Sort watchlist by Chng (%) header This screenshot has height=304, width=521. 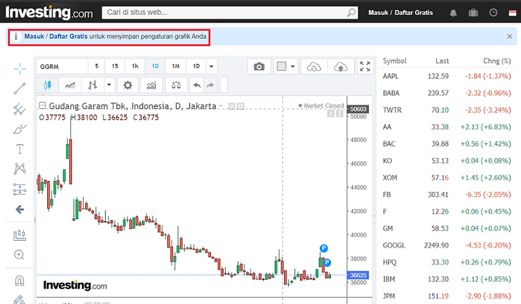coord(497,61)
